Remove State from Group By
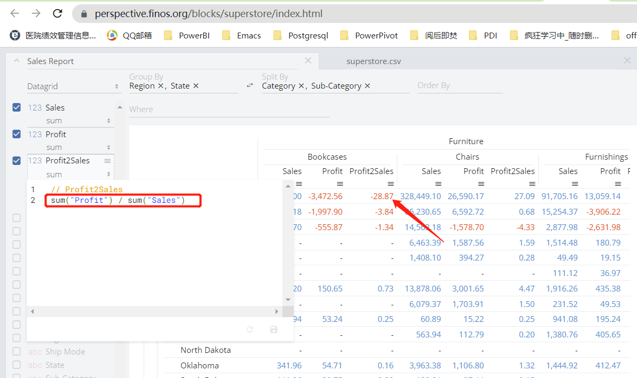Viewport: 637px width, 378px height. pos(196,85)
